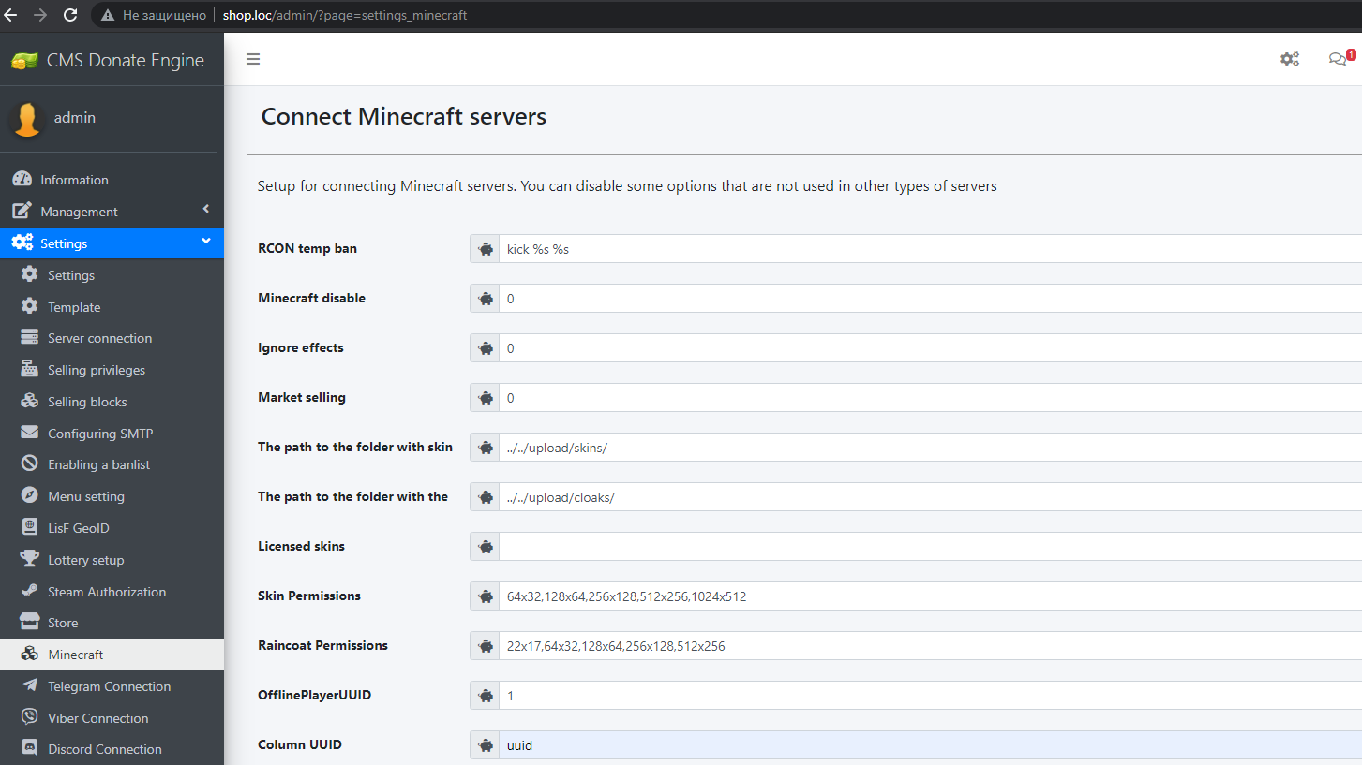Screen dimensions: 1362x765
Task: Click the admin user avatar
Action: coord(27,119)
